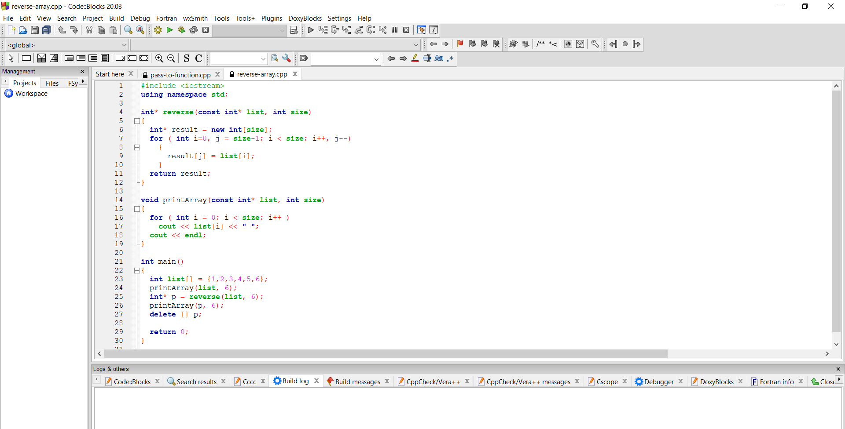Run the program with green play icon
The height and width of the screenshot is (429, 845).
[170, 30]
